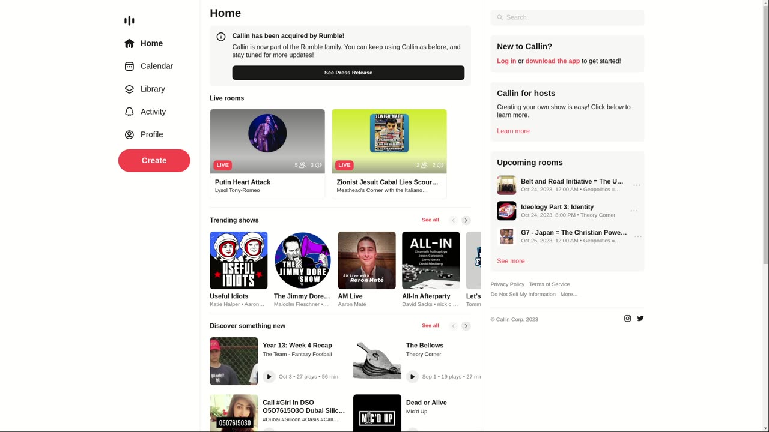This screenshot has width=769, height=432.
Task: Click See more upcoming rooms
Action: click(x=511, y=261)
